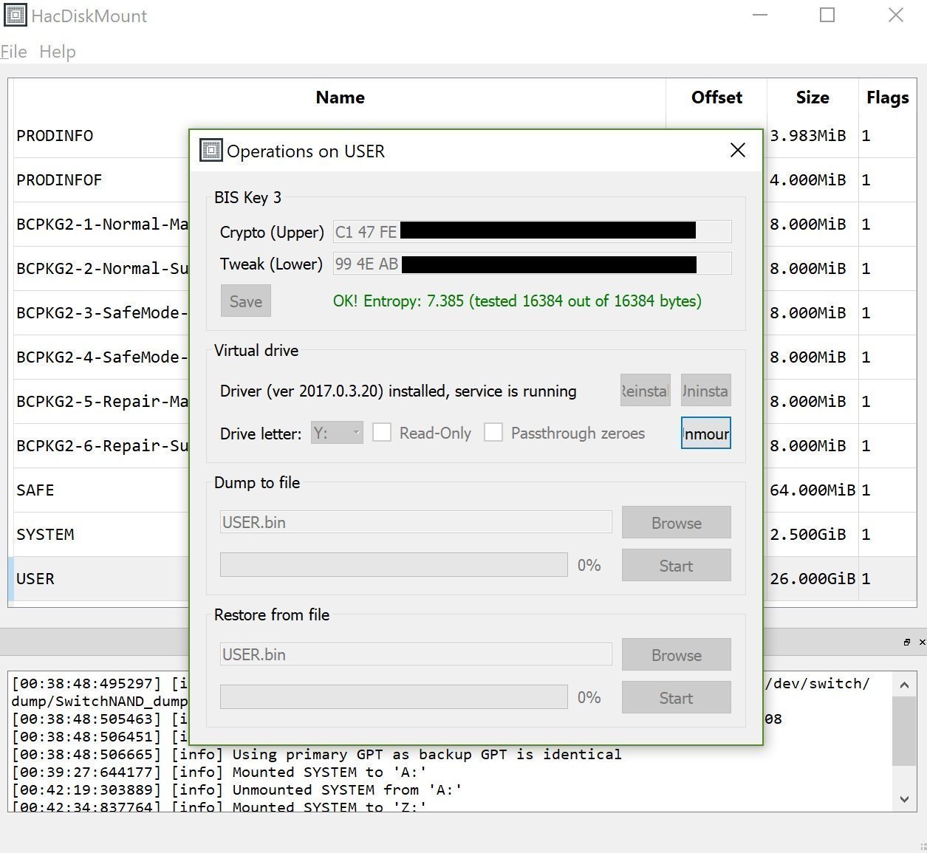927x853 pixels.
Task: Click the driver installed status text
Action: [398, 391]
